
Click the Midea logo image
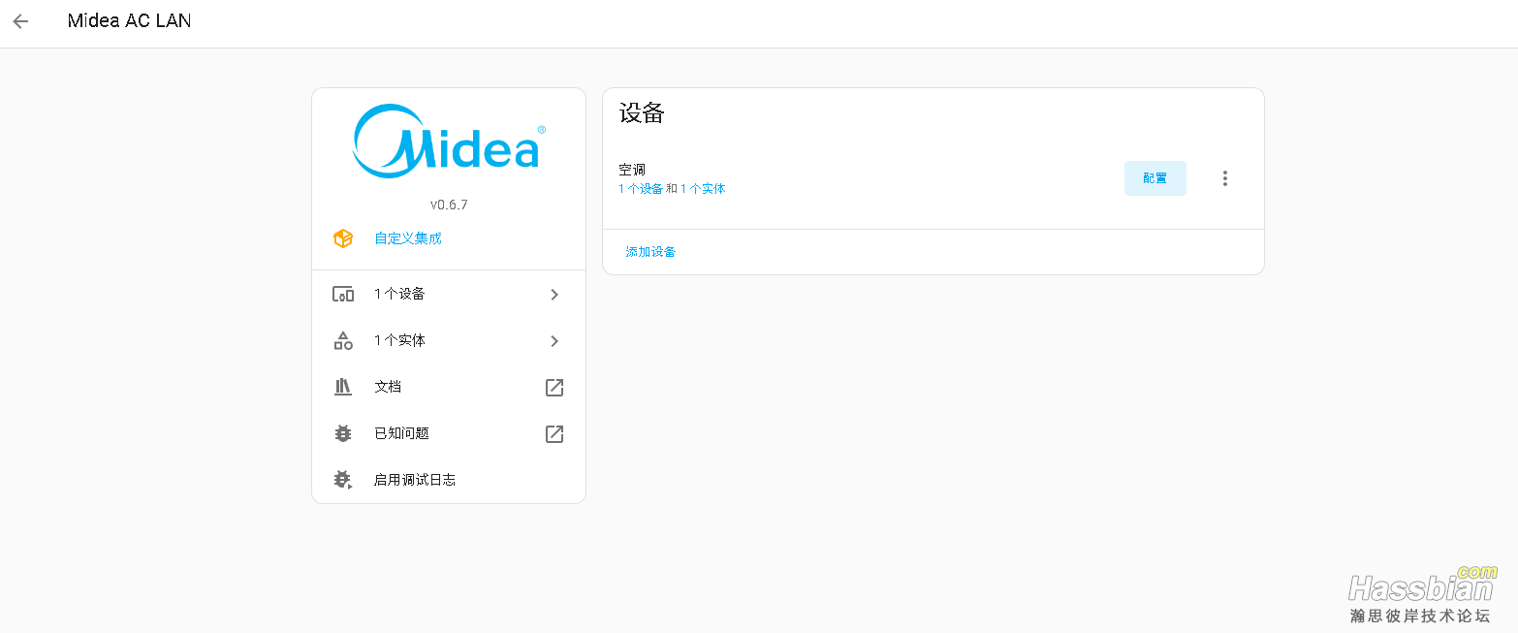(449, 142)
